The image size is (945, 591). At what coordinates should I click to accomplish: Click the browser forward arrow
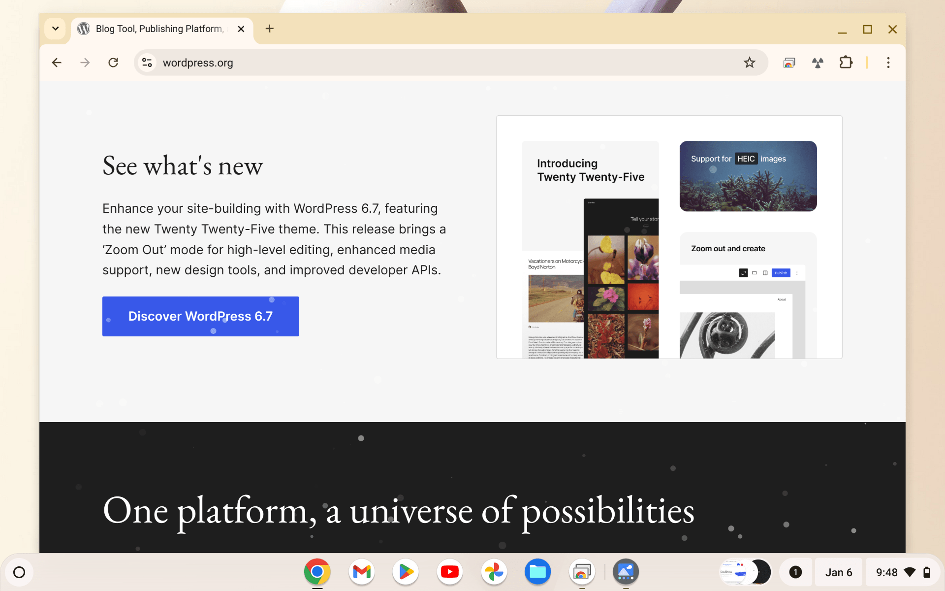pos(85,63)
